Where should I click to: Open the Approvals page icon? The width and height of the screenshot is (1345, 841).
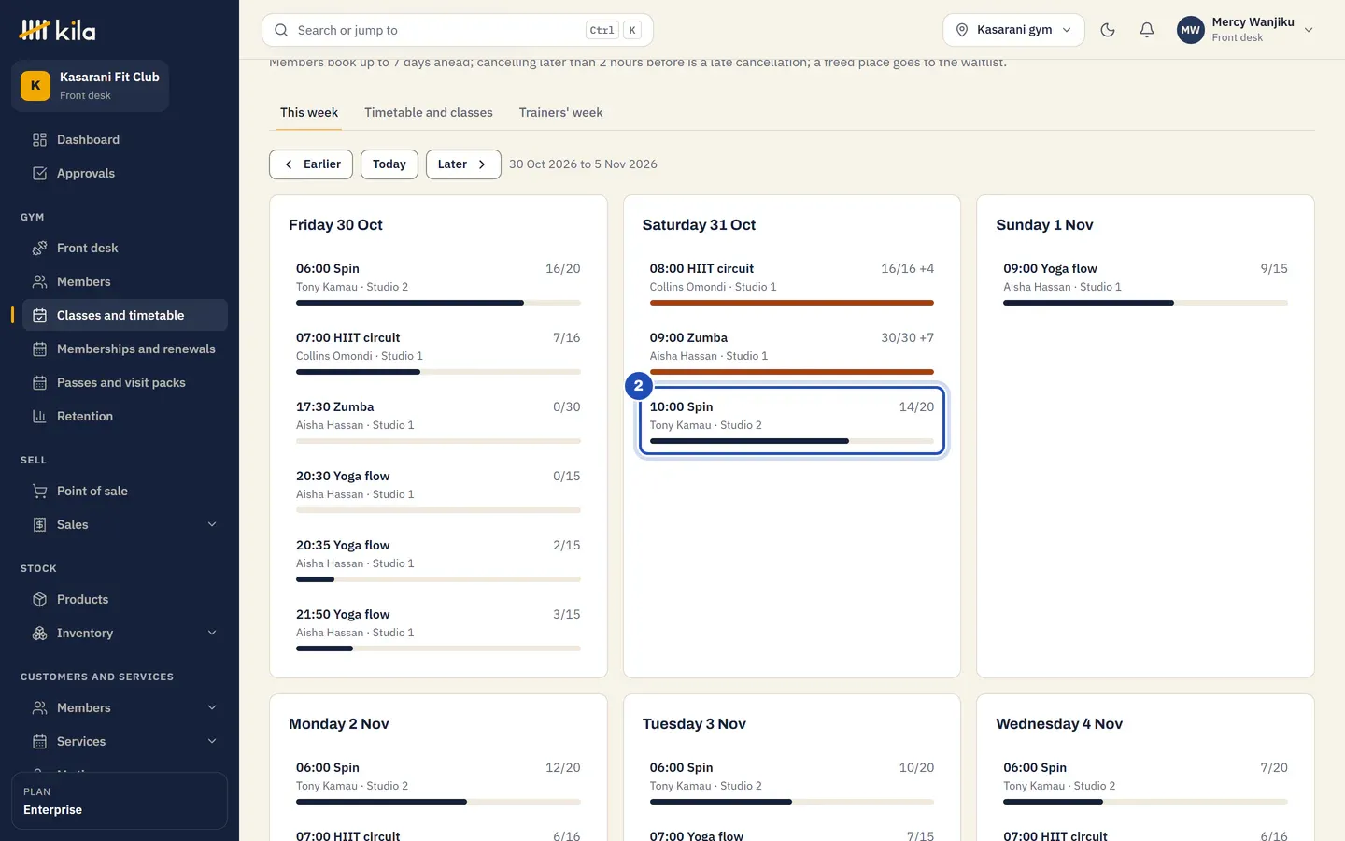39,173
